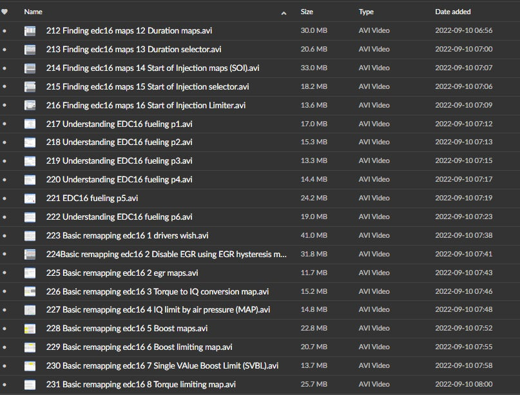Click the file icon for 223 drivers wish video
The height and width of the screenshot is (395, 520).
click(30, 236)
